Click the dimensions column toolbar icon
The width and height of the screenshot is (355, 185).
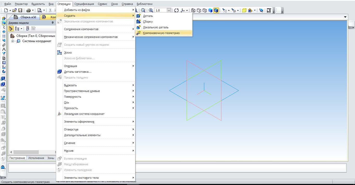pos(269,10)
